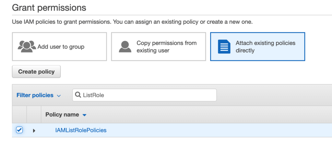Choose Copy permissions from existing user

tap(159, 47)
